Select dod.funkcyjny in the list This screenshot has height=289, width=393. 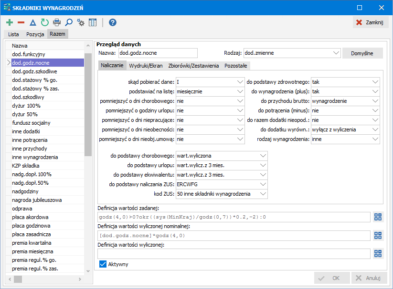click(48, 54)
